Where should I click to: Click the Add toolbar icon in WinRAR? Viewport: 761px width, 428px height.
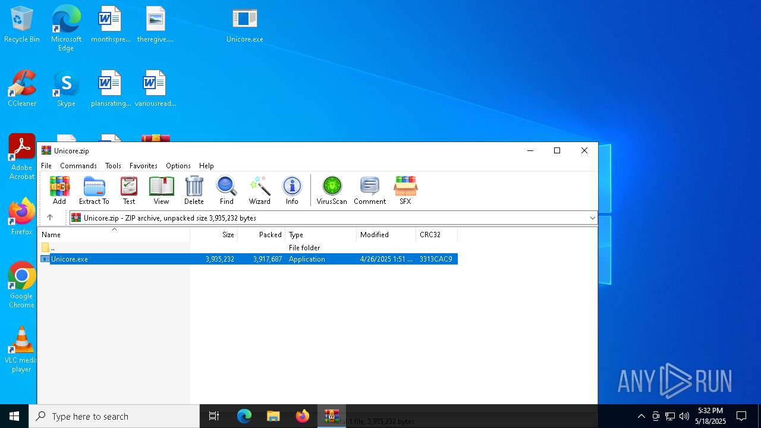click(59, 190)
